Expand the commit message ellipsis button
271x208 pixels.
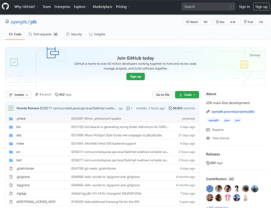[121, 109]
